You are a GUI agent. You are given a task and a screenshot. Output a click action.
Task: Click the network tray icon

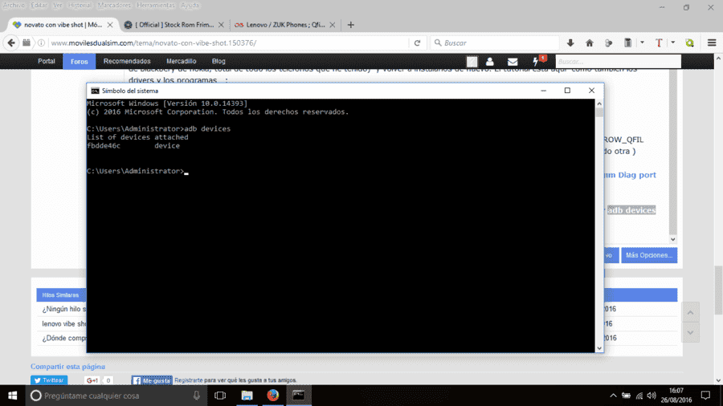point(639,396)
